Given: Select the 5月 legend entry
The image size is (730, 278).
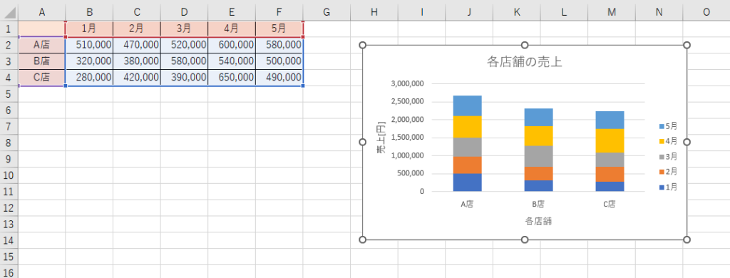Looking at the screenshot, I should [668, 125].
